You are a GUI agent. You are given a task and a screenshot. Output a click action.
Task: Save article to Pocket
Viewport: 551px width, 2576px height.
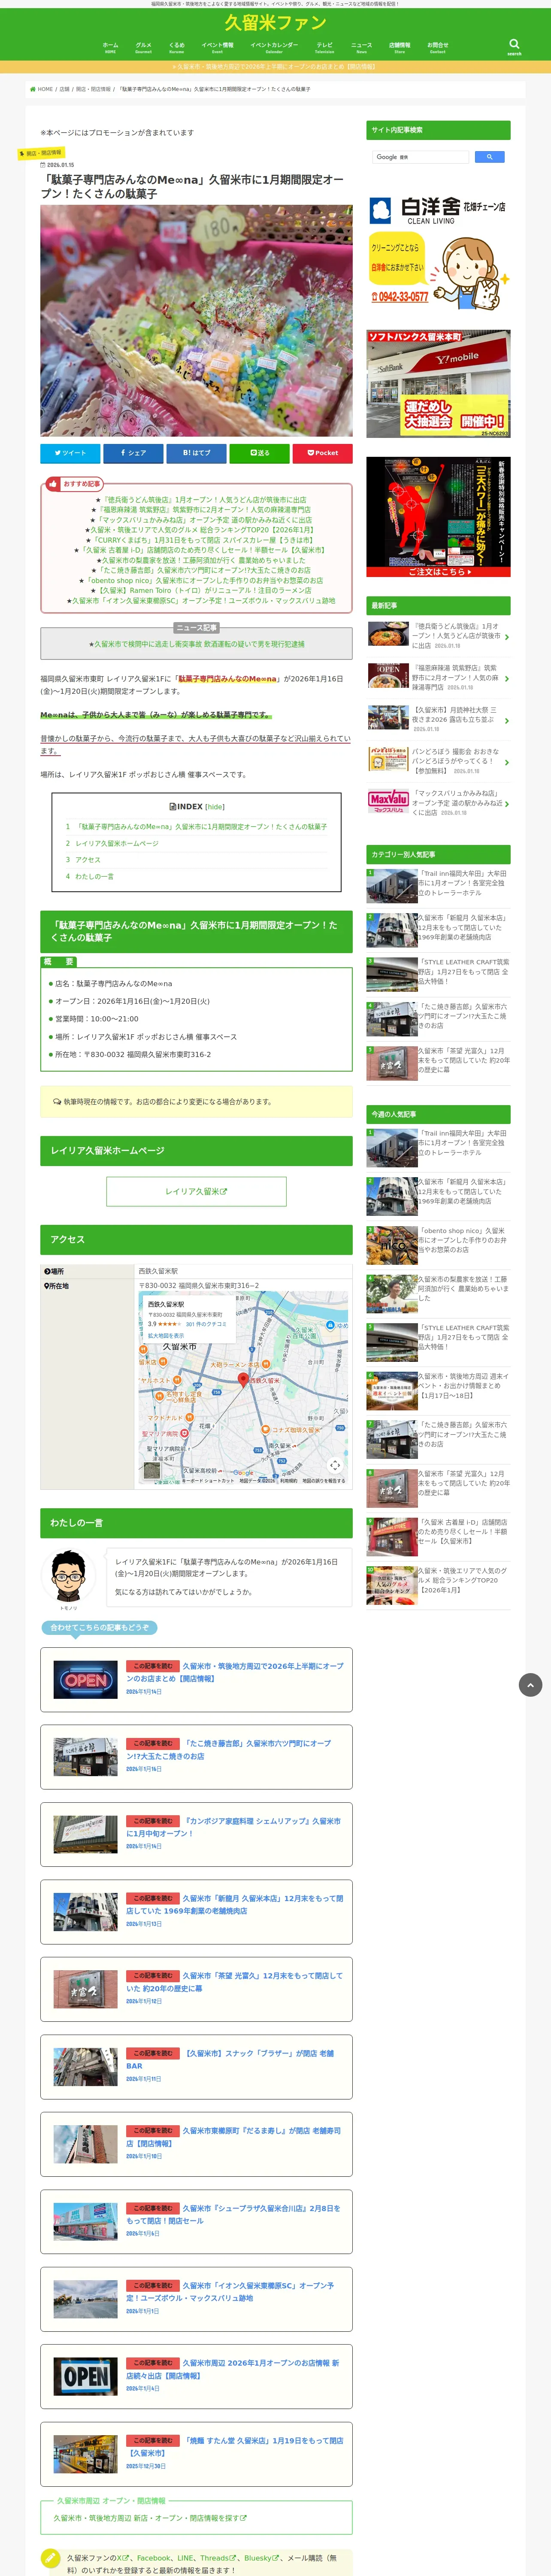point(322,453)
